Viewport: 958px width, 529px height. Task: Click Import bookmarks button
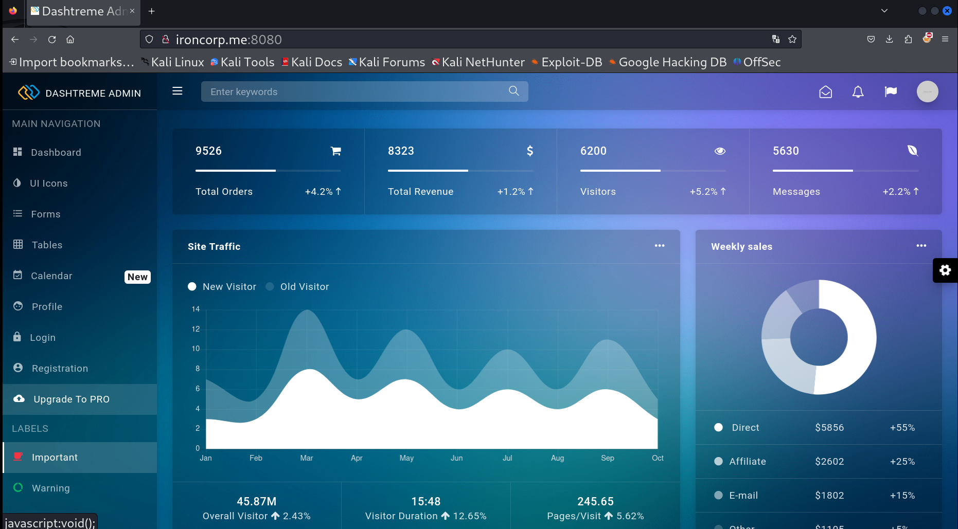72,62
